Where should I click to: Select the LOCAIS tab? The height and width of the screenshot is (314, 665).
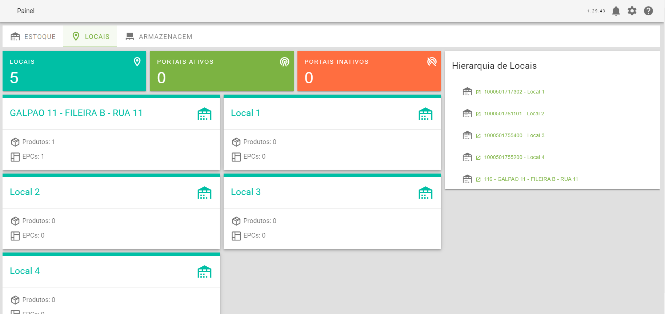(x=90, y=36)
